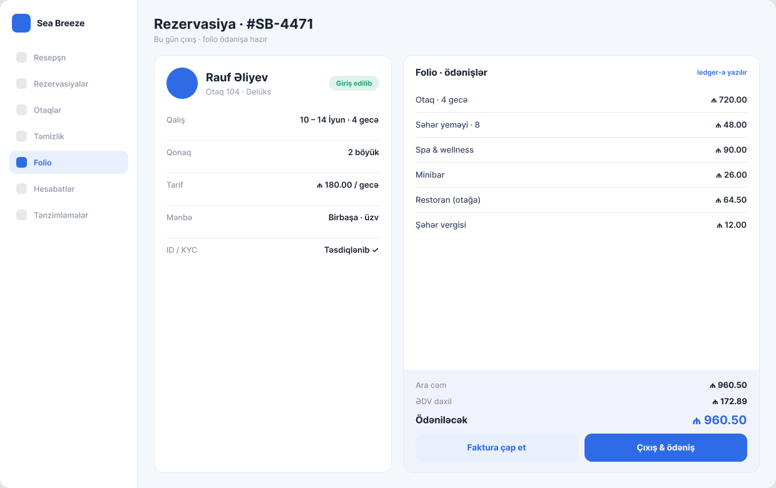Click the Spa & wellness row

[x=581, y=150]
